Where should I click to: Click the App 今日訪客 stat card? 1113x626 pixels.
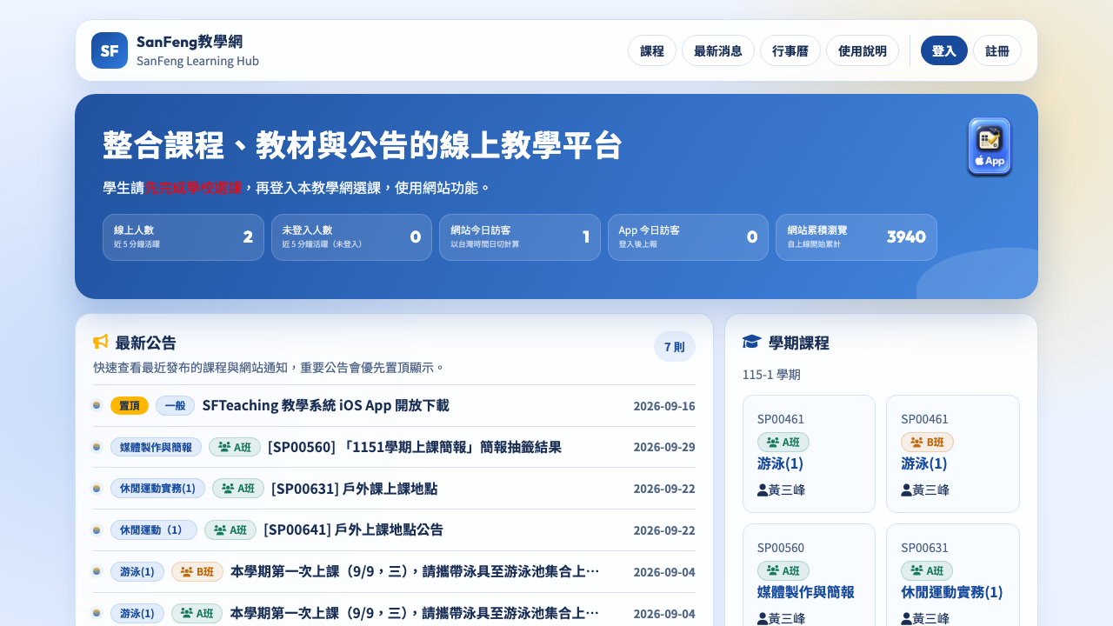688,237
